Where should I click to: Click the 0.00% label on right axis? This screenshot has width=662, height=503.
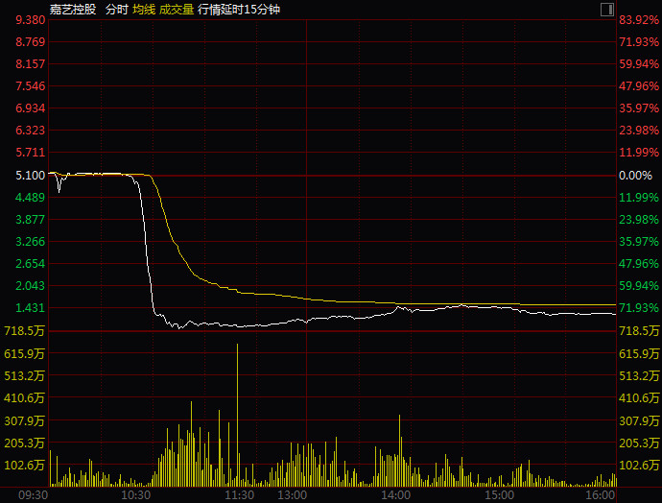(635, 176)
